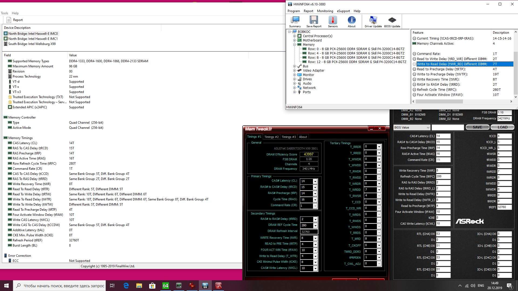The image size is (518, 291).
Task: Collapse the Memory node in HWiNFO tree
Action: tap(295, 45)
